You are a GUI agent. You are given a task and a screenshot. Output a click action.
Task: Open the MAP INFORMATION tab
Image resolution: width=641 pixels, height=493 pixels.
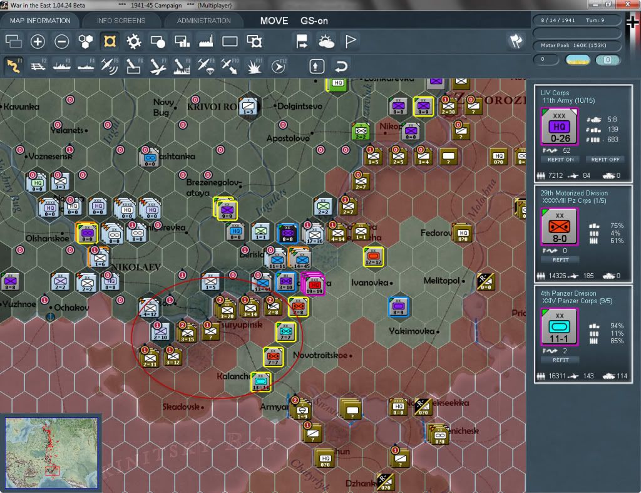point(40,21)
